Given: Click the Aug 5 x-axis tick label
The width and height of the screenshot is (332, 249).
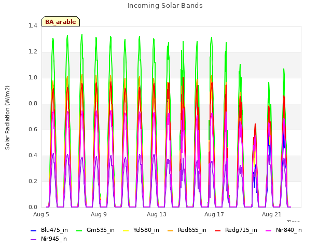Looking at the screenshot, I should pos(41,214).
